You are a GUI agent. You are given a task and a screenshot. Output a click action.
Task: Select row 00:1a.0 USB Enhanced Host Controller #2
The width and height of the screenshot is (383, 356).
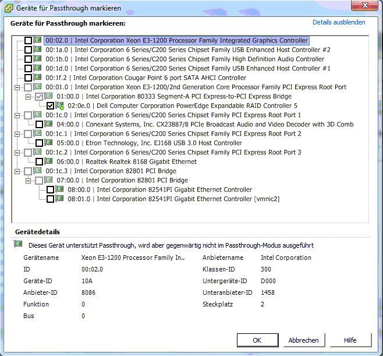pos(188,50)
